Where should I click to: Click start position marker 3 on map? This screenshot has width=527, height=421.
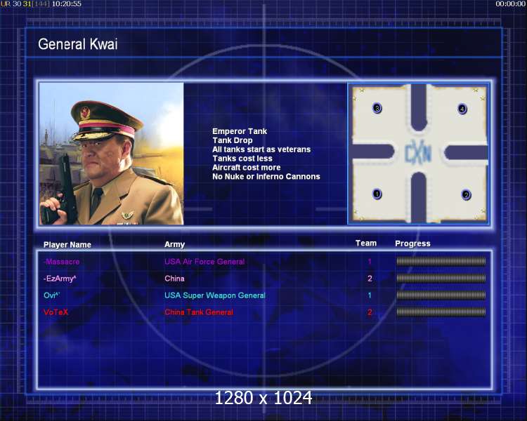377,108
